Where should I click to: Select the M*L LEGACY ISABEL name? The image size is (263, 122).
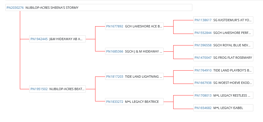[x=228, y=108]
